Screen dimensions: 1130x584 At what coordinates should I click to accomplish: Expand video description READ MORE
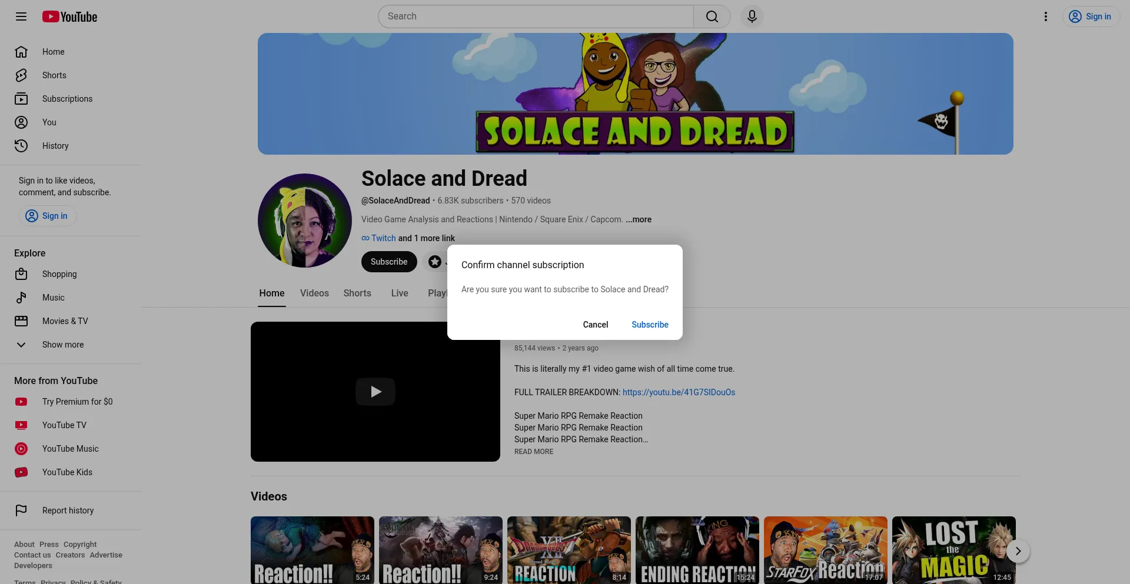tap(534, 452)
